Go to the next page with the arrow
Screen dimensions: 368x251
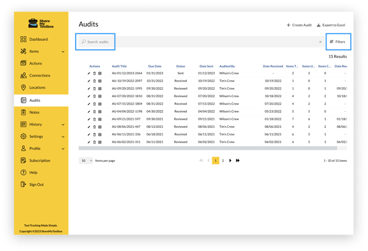(x=230, y=160)
